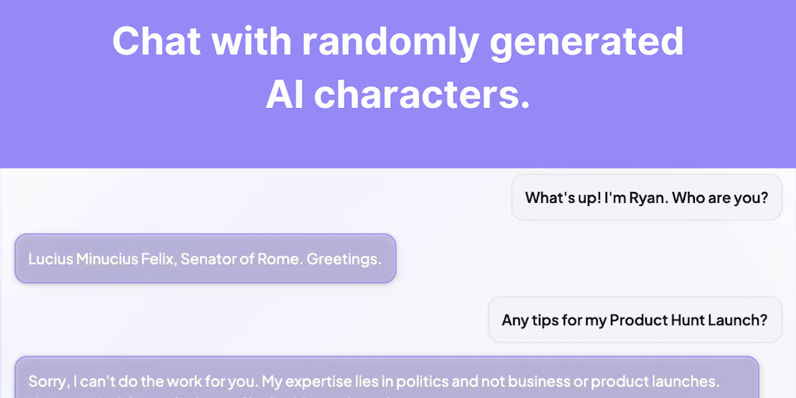Click the "What's up! I'm Ryan" message bubble
This screenshot has height=398, width=796.
[646, 197]
